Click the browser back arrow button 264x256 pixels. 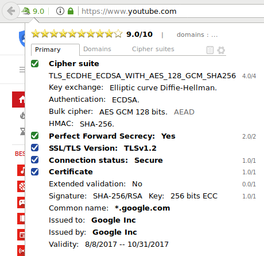click(11, 11)
